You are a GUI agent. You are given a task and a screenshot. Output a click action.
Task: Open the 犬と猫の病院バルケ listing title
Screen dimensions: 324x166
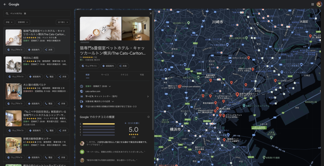(x=34, y=85)
